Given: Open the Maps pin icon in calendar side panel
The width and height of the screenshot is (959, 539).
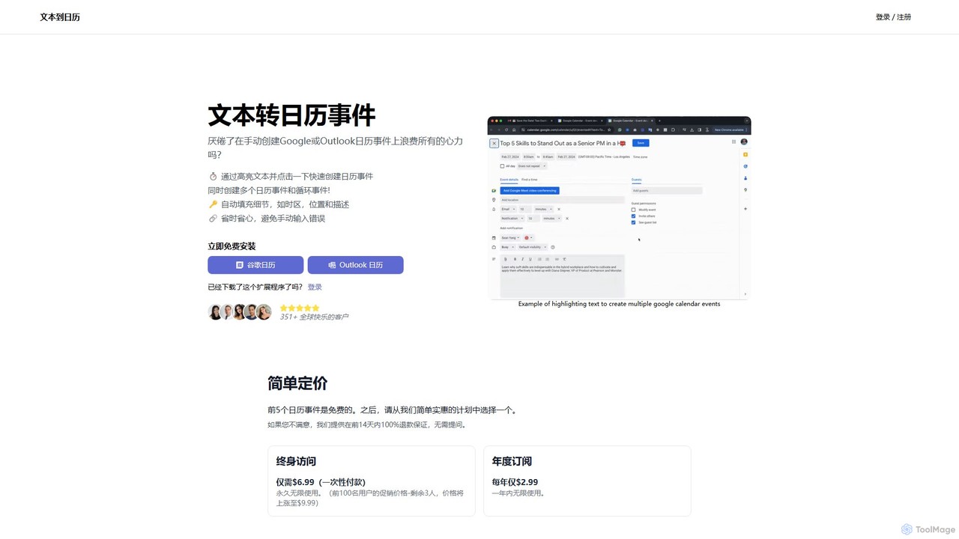Looking at the screenshot, I should pos(745,190).
